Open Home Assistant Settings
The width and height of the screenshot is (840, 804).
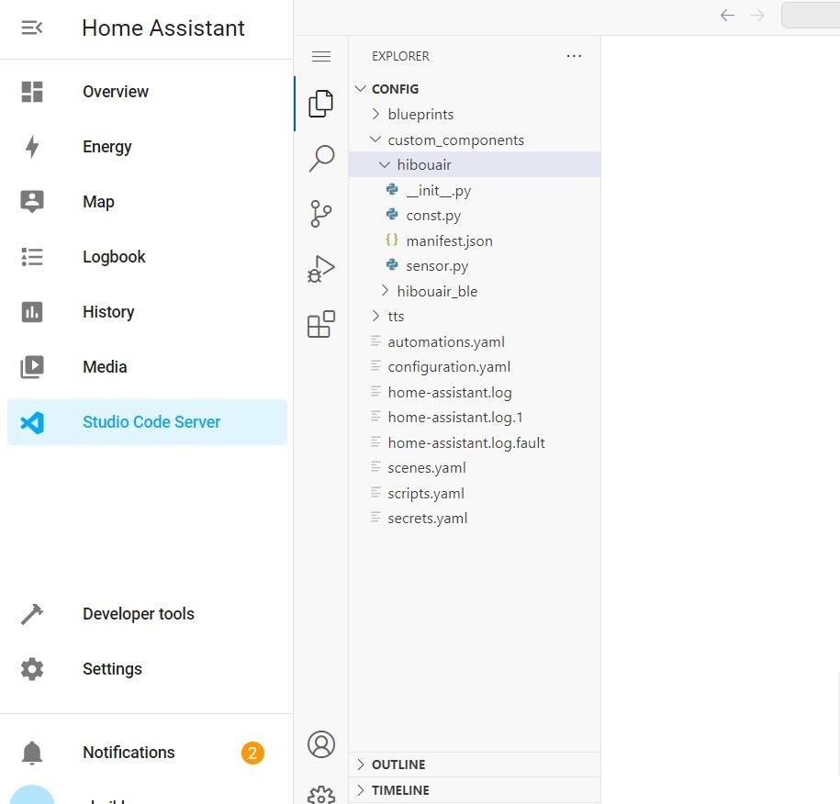click(x=147, y=669)
